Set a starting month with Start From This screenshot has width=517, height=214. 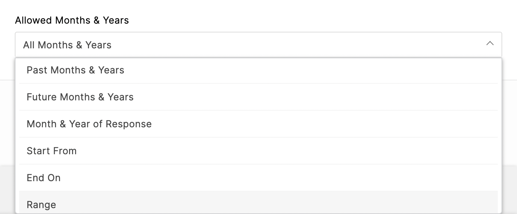click(x=52, y=151)
